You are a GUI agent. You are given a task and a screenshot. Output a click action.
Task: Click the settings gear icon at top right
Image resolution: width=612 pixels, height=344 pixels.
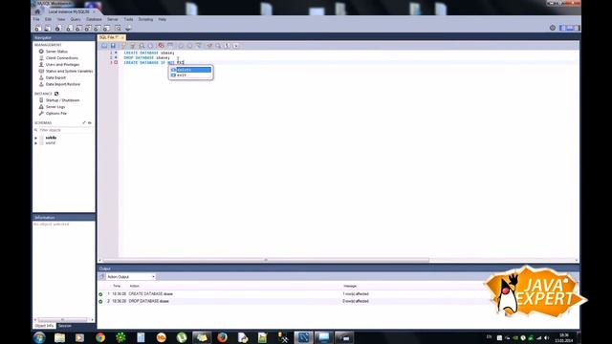(553, 28)
